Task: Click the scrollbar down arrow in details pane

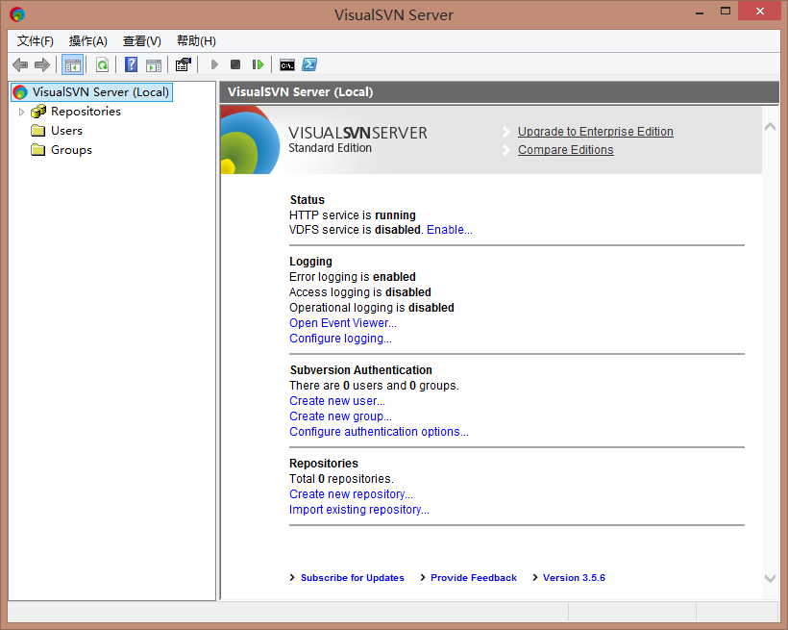Action: coord(770,579)
